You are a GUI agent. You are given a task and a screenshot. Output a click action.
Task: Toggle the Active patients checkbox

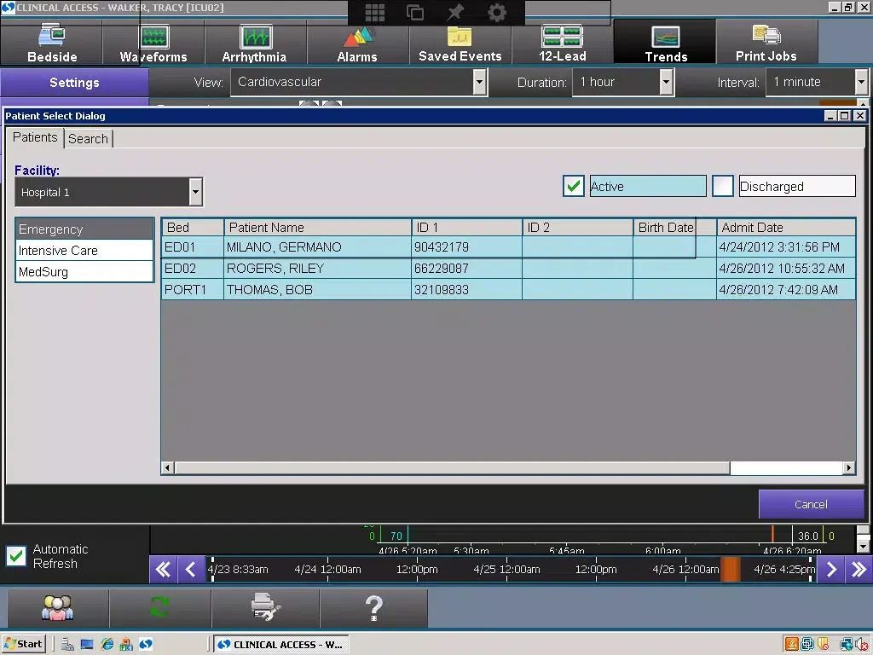pos(574,186)
